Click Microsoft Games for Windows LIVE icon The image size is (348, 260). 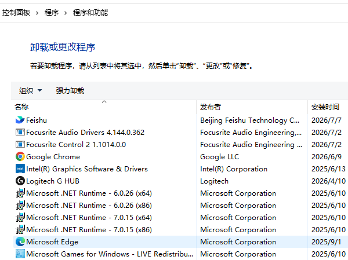pyautogui.click(x=20, y=254)
